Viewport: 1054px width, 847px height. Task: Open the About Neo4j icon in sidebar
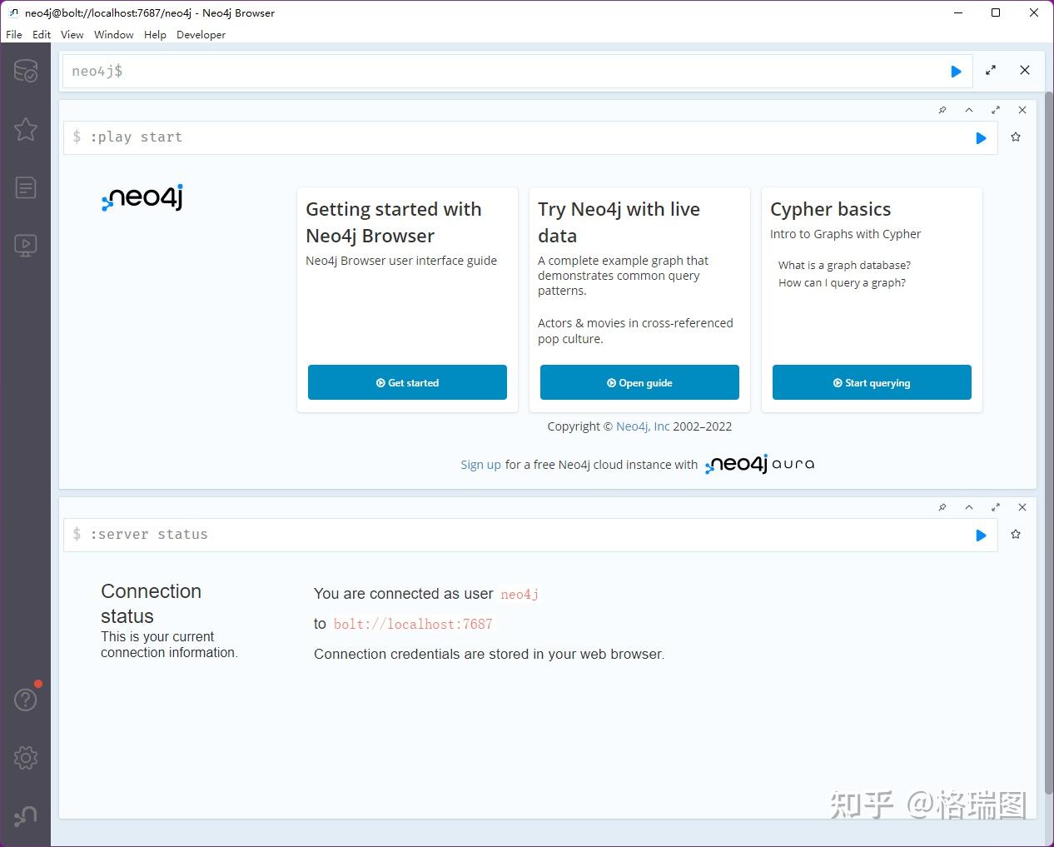pos(26,816)
